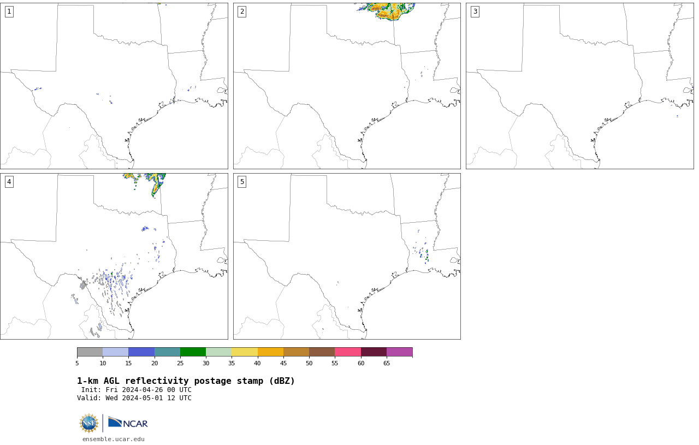Click the orange 40-45 dBZ swatch
This screenshot has height=445, width=699.
tap(270, 352)
